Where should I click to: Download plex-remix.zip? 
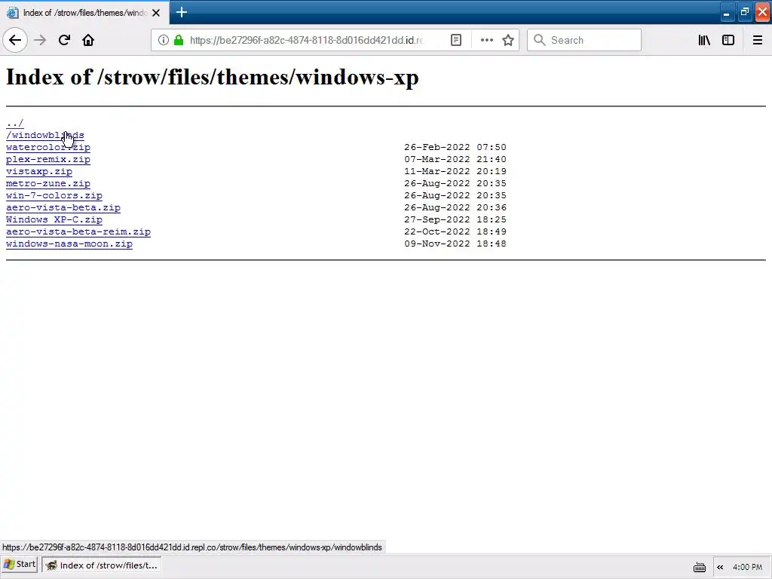[x=48, y=159]
